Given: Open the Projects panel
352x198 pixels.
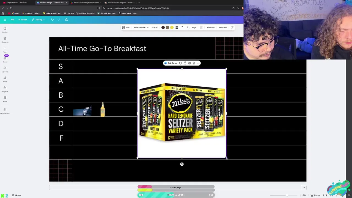Looking at the screenshot, I should [5, 89].
